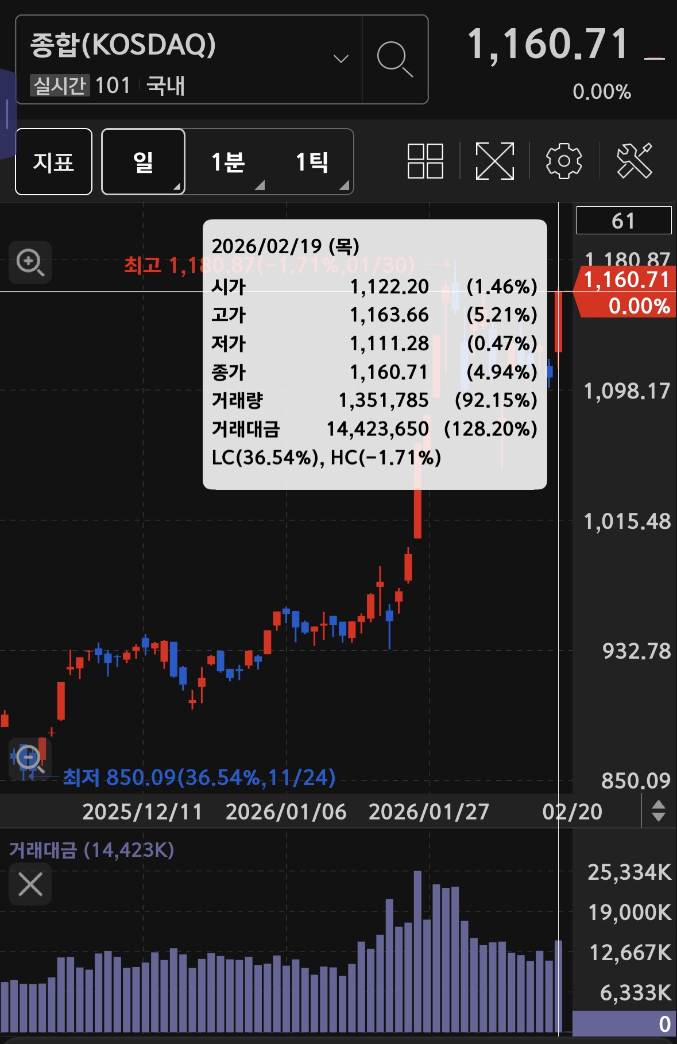The image size is (677, 1044).
Task: Click the 시가 1,122.20 tooltip row
Action: point(374,287)
